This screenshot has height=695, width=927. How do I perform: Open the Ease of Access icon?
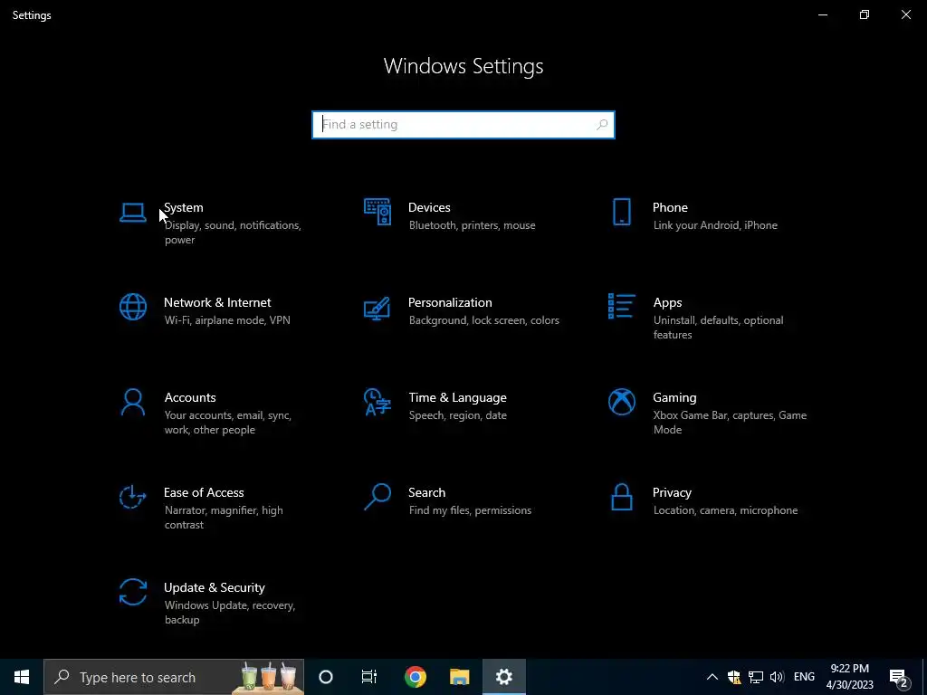[132, 497]
